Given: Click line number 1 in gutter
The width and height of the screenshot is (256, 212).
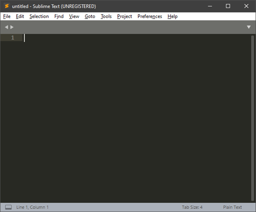Looking at the screenshot, I should [13, 38].
